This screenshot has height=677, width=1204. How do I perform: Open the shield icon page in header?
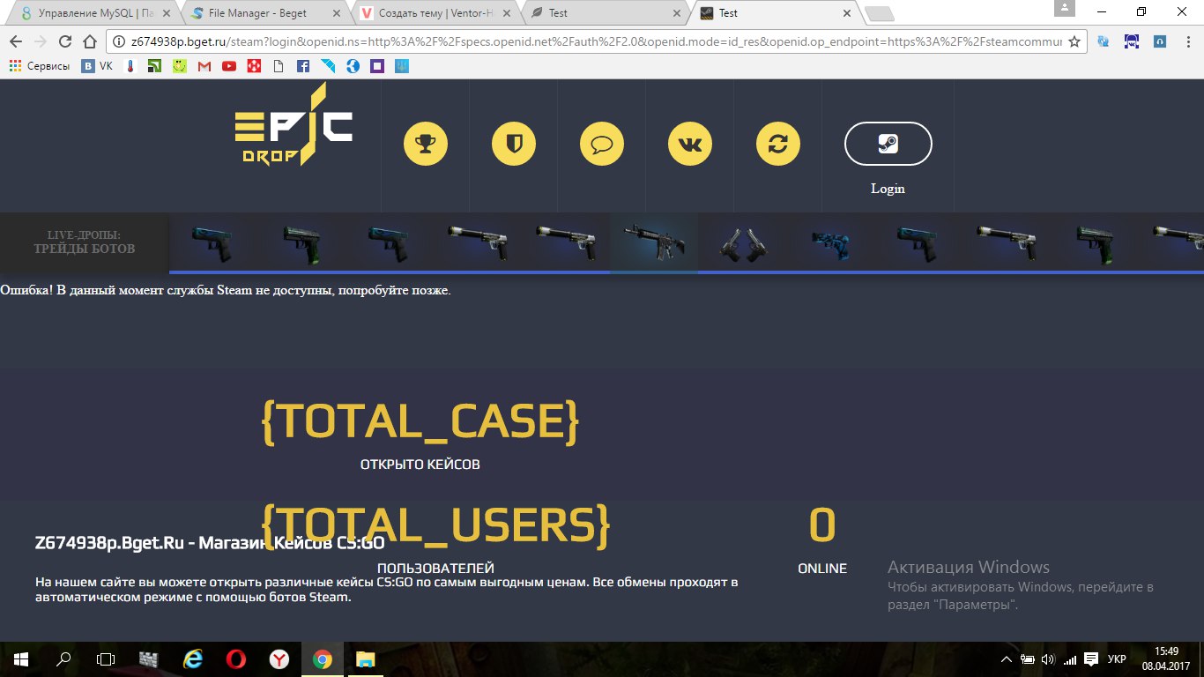pyautogui.click(x=514, y=144)
